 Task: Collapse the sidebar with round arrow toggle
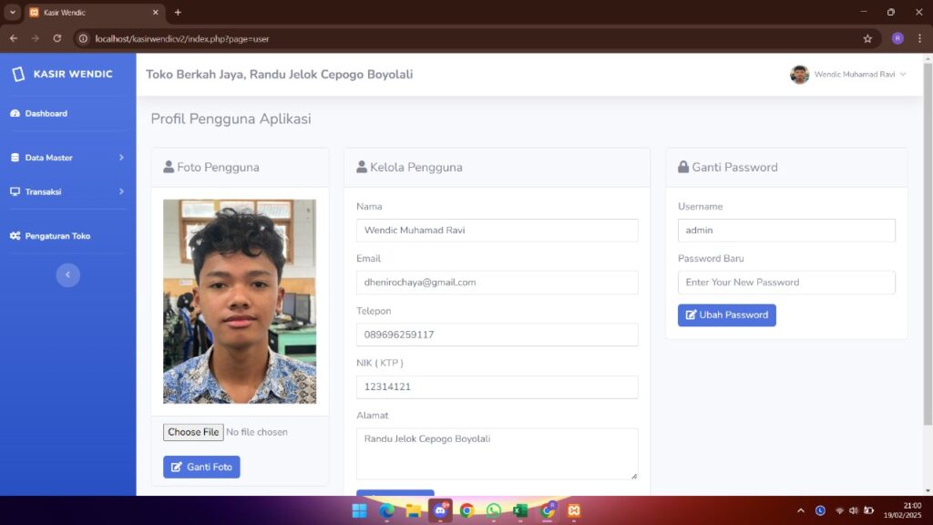click(67, 275)
